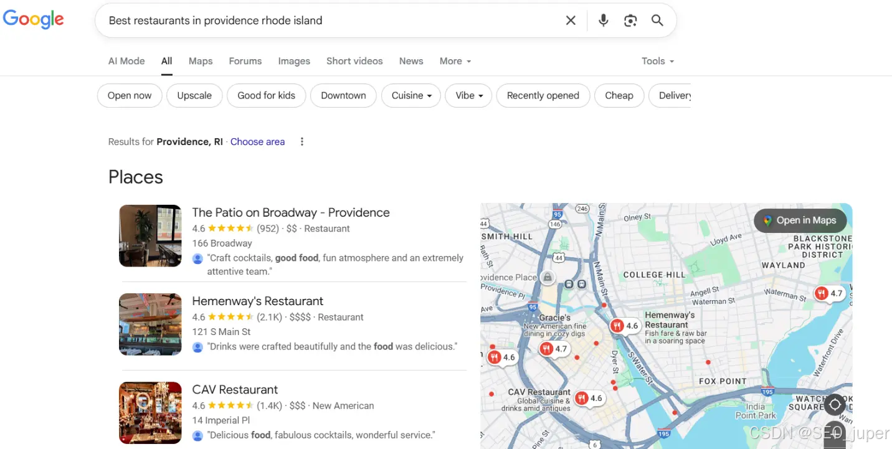
Task: Expand the Vibe filter dropdown
Action: (468, 95)
